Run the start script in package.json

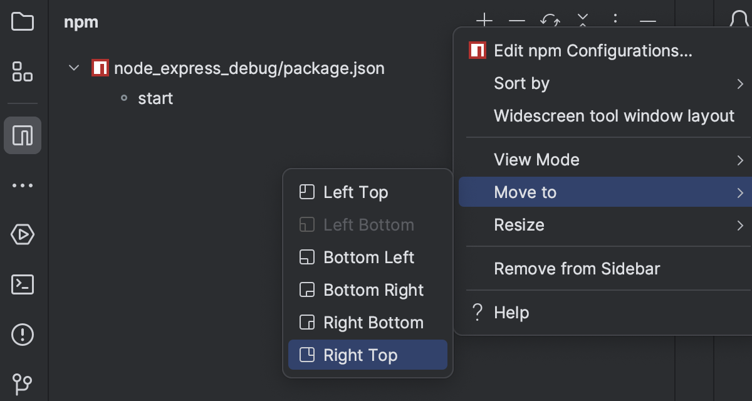click(x=155, y=98)
